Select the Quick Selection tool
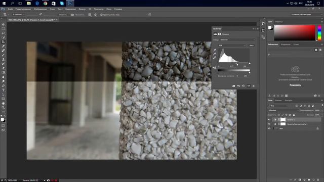 point(3,37)
